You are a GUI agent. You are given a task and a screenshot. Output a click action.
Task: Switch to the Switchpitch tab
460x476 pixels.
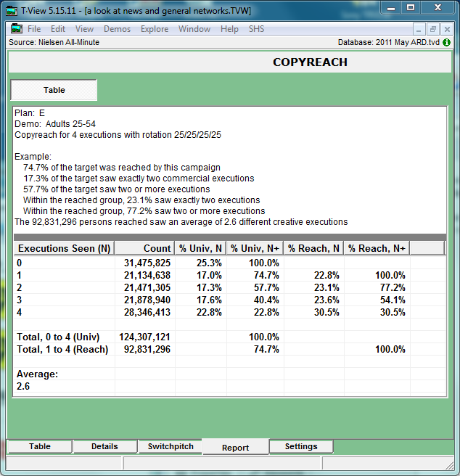tap(171, 446)
